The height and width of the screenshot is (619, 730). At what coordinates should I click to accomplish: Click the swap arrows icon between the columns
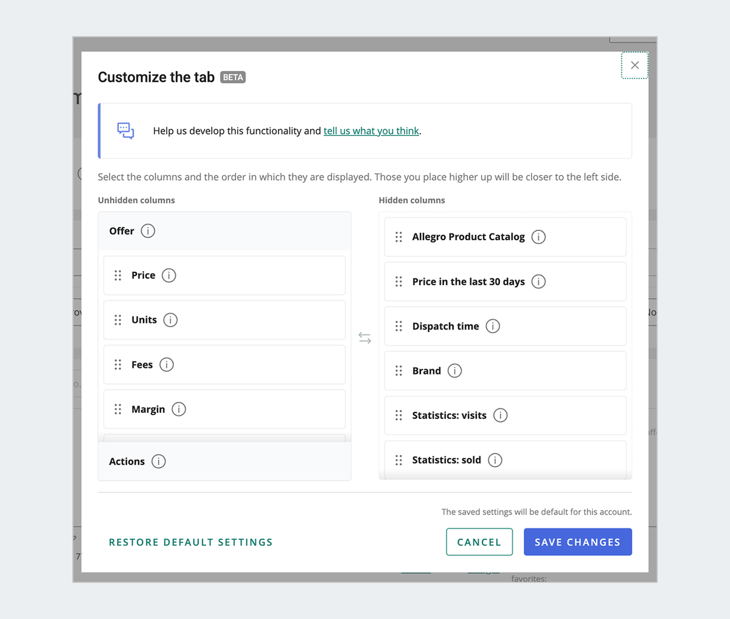pyautogui.click(x=364, y=337)
